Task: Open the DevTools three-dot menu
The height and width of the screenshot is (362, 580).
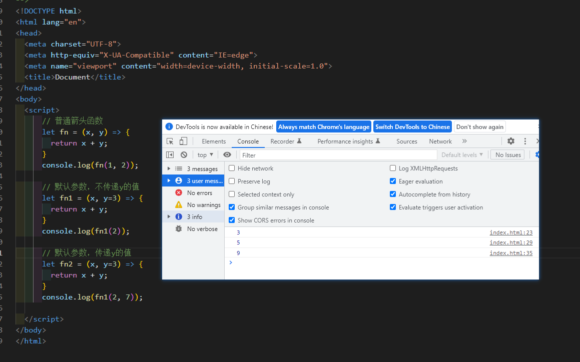Action: (525, 141)
